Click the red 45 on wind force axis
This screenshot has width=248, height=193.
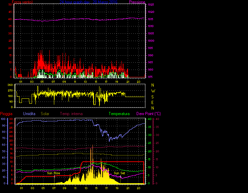(10, 12)
